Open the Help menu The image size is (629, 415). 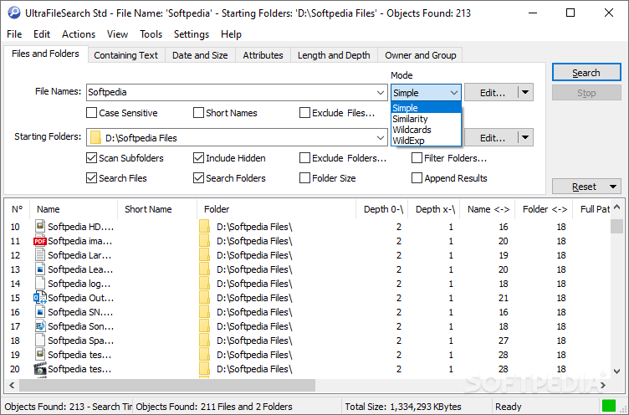tap(231, 34)
